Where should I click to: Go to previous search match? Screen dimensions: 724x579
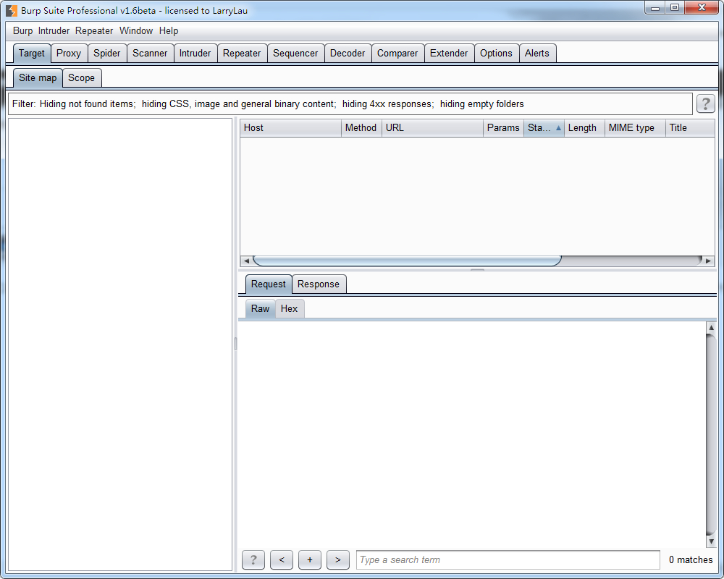(282, 559)
